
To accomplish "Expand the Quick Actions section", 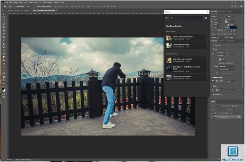I will [x=212, y=94].
